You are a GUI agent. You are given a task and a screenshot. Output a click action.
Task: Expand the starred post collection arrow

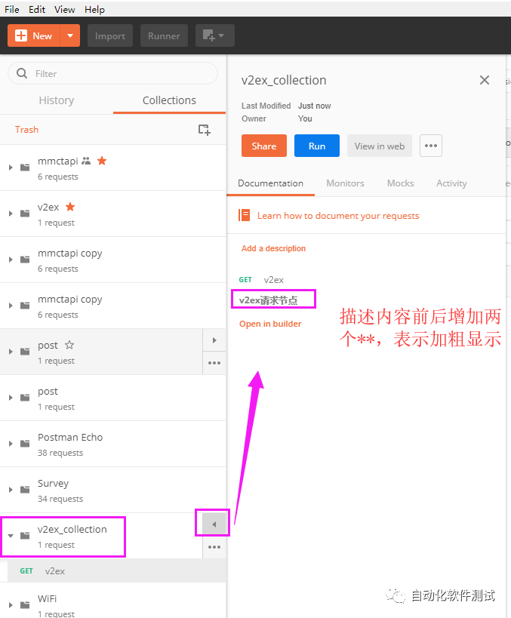[x=11, y=352]
